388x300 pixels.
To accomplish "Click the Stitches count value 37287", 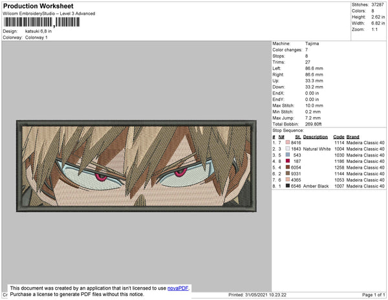I will 378,5.
